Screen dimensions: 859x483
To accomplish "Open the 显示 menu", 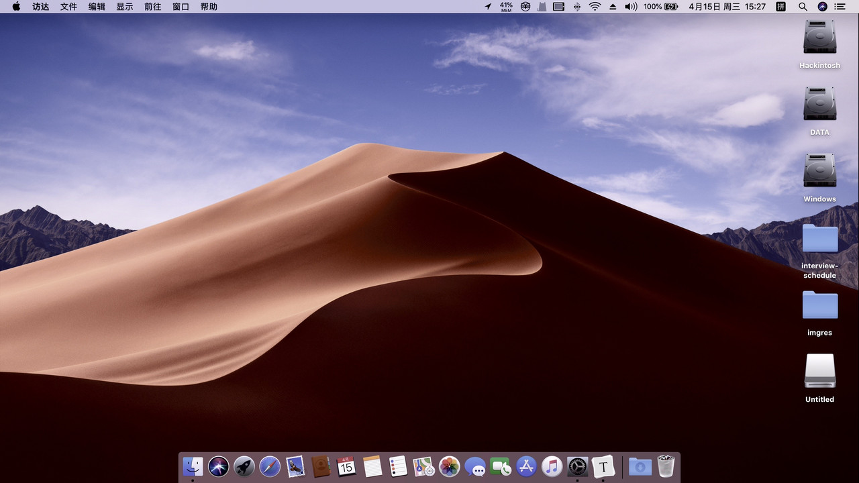I will 125,7.
